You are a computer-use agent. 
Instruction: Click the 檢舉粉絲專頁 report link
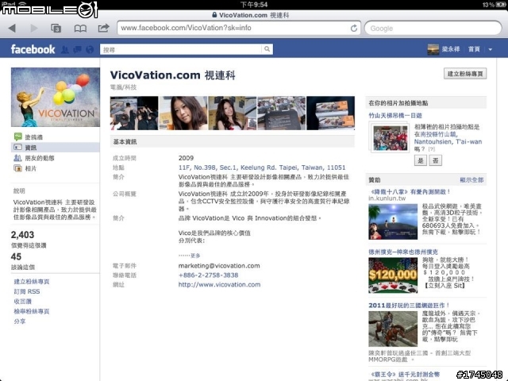[32, 311]
